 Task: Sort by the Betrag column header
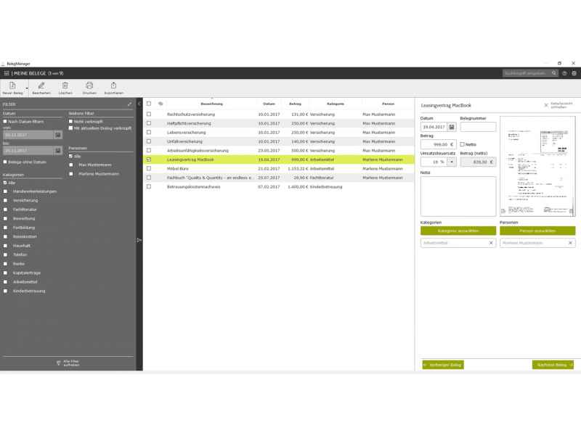coord(295,104)
